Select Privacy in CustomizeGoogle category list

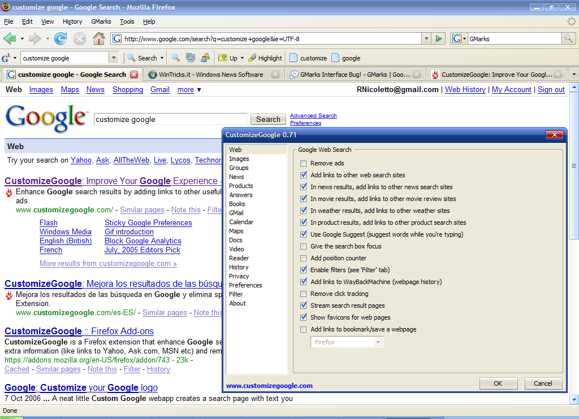point(256,276)
